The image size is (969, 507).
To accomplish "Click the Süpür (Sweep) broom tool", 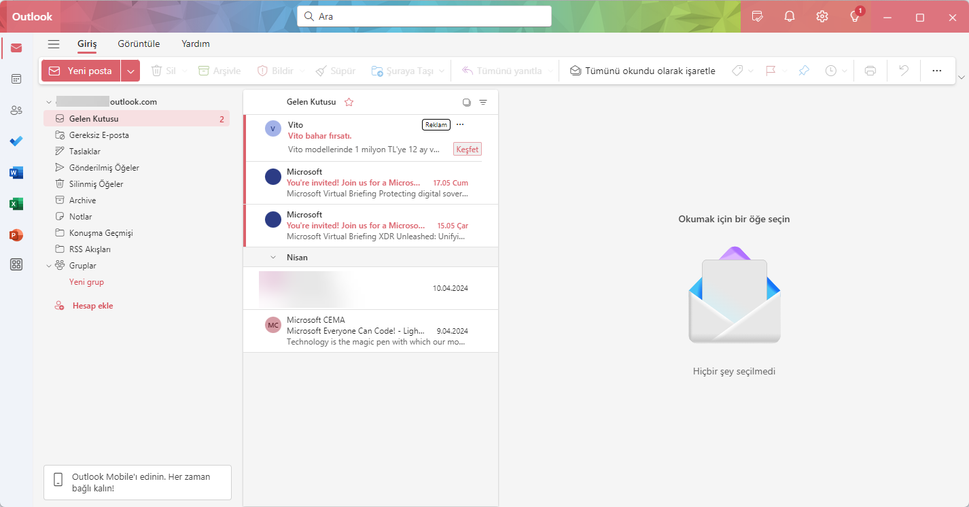I will click(x=336, y=71).
